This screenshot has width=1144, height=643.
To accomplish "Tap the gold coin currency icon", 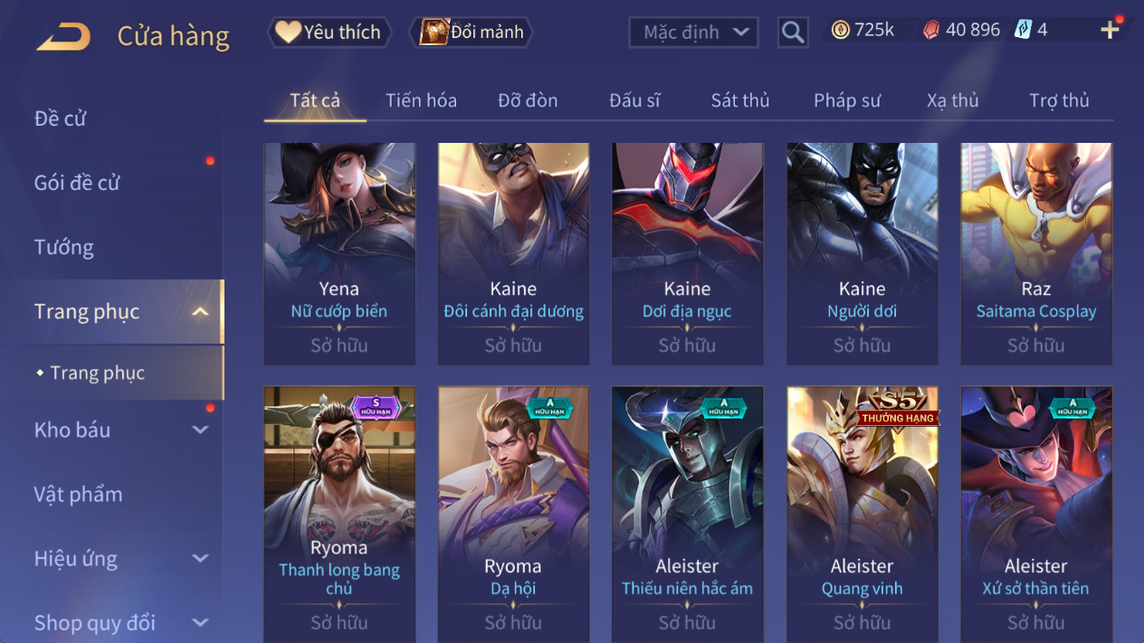I will (840, 30).
